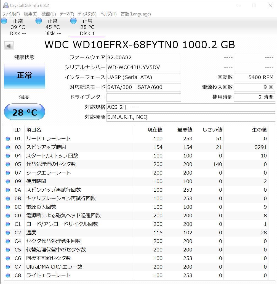Click the status orb for the 45 °C disk

(39, 21)
